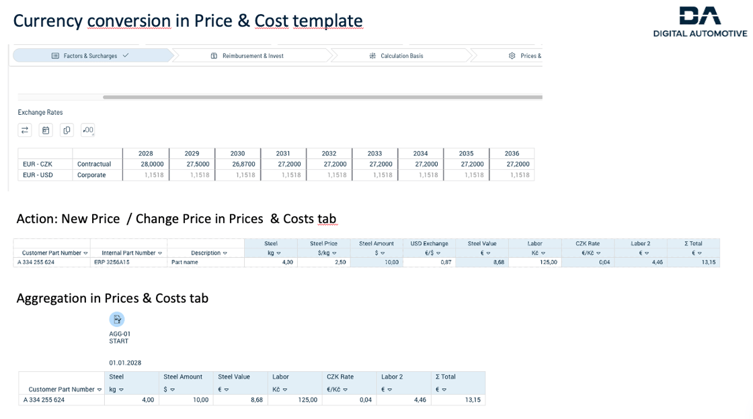Click the decimal places (,00) icon
The width and height of the screenshot is (753, 419).
[x=88, y=130]
